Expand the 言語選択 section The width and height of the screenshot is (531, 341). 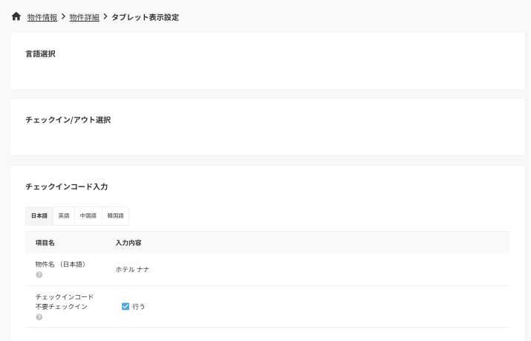click(x=41, y=54)
